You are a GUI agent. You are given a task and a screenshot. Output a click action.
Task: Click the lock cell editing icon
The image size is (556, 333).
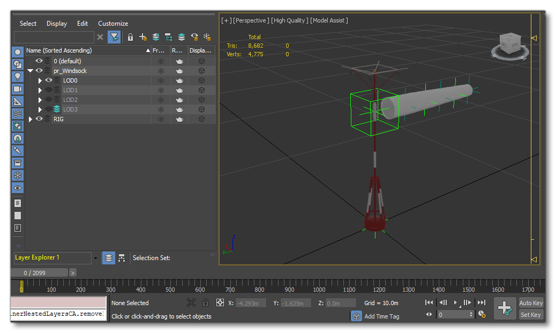click(131, 37)
